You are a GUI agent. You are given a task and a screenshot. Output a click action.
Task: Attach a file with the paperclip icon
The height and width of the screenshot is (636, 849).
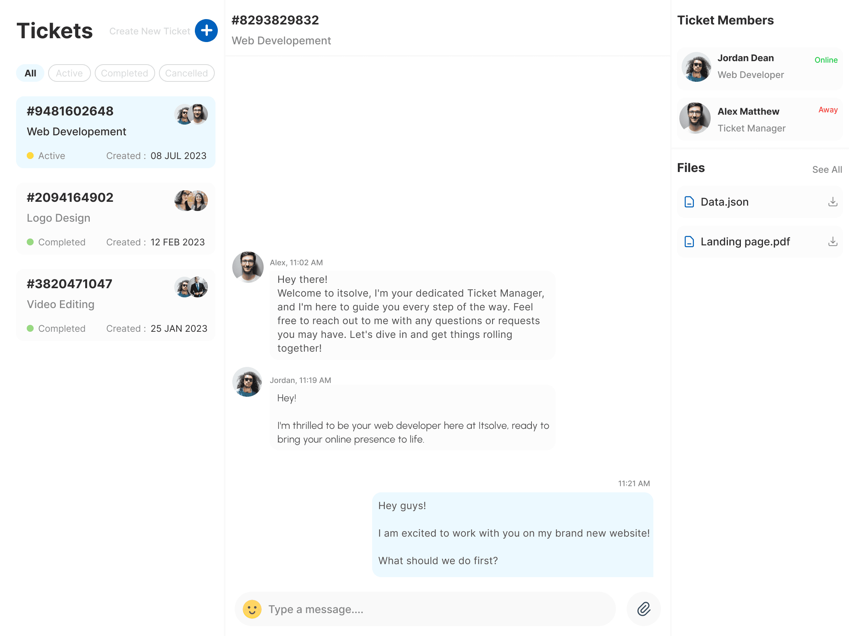tap(644, 609)
